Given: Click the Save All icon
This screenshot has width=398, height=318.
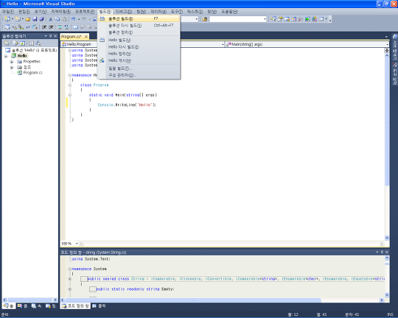Looking at the screenshot, I should [41, 19].
